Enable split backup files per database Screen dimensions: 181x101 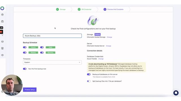click(89, 81)
